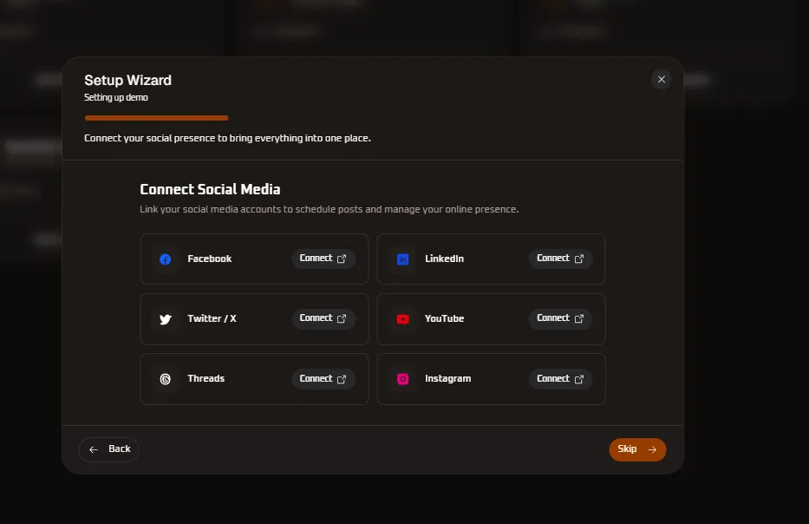The image size is (809, 524).
Task: Skip the social media step
Action: pos(637,449)
